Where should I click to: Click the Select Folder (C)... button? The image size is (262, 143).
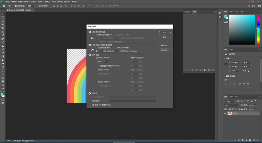pos(109,51)
